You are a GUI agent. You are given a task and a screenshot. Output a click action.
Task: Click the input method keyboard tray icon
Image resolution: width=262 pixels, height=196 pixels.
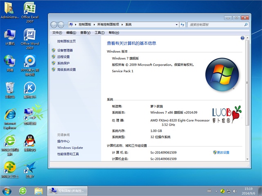[209, 191]
